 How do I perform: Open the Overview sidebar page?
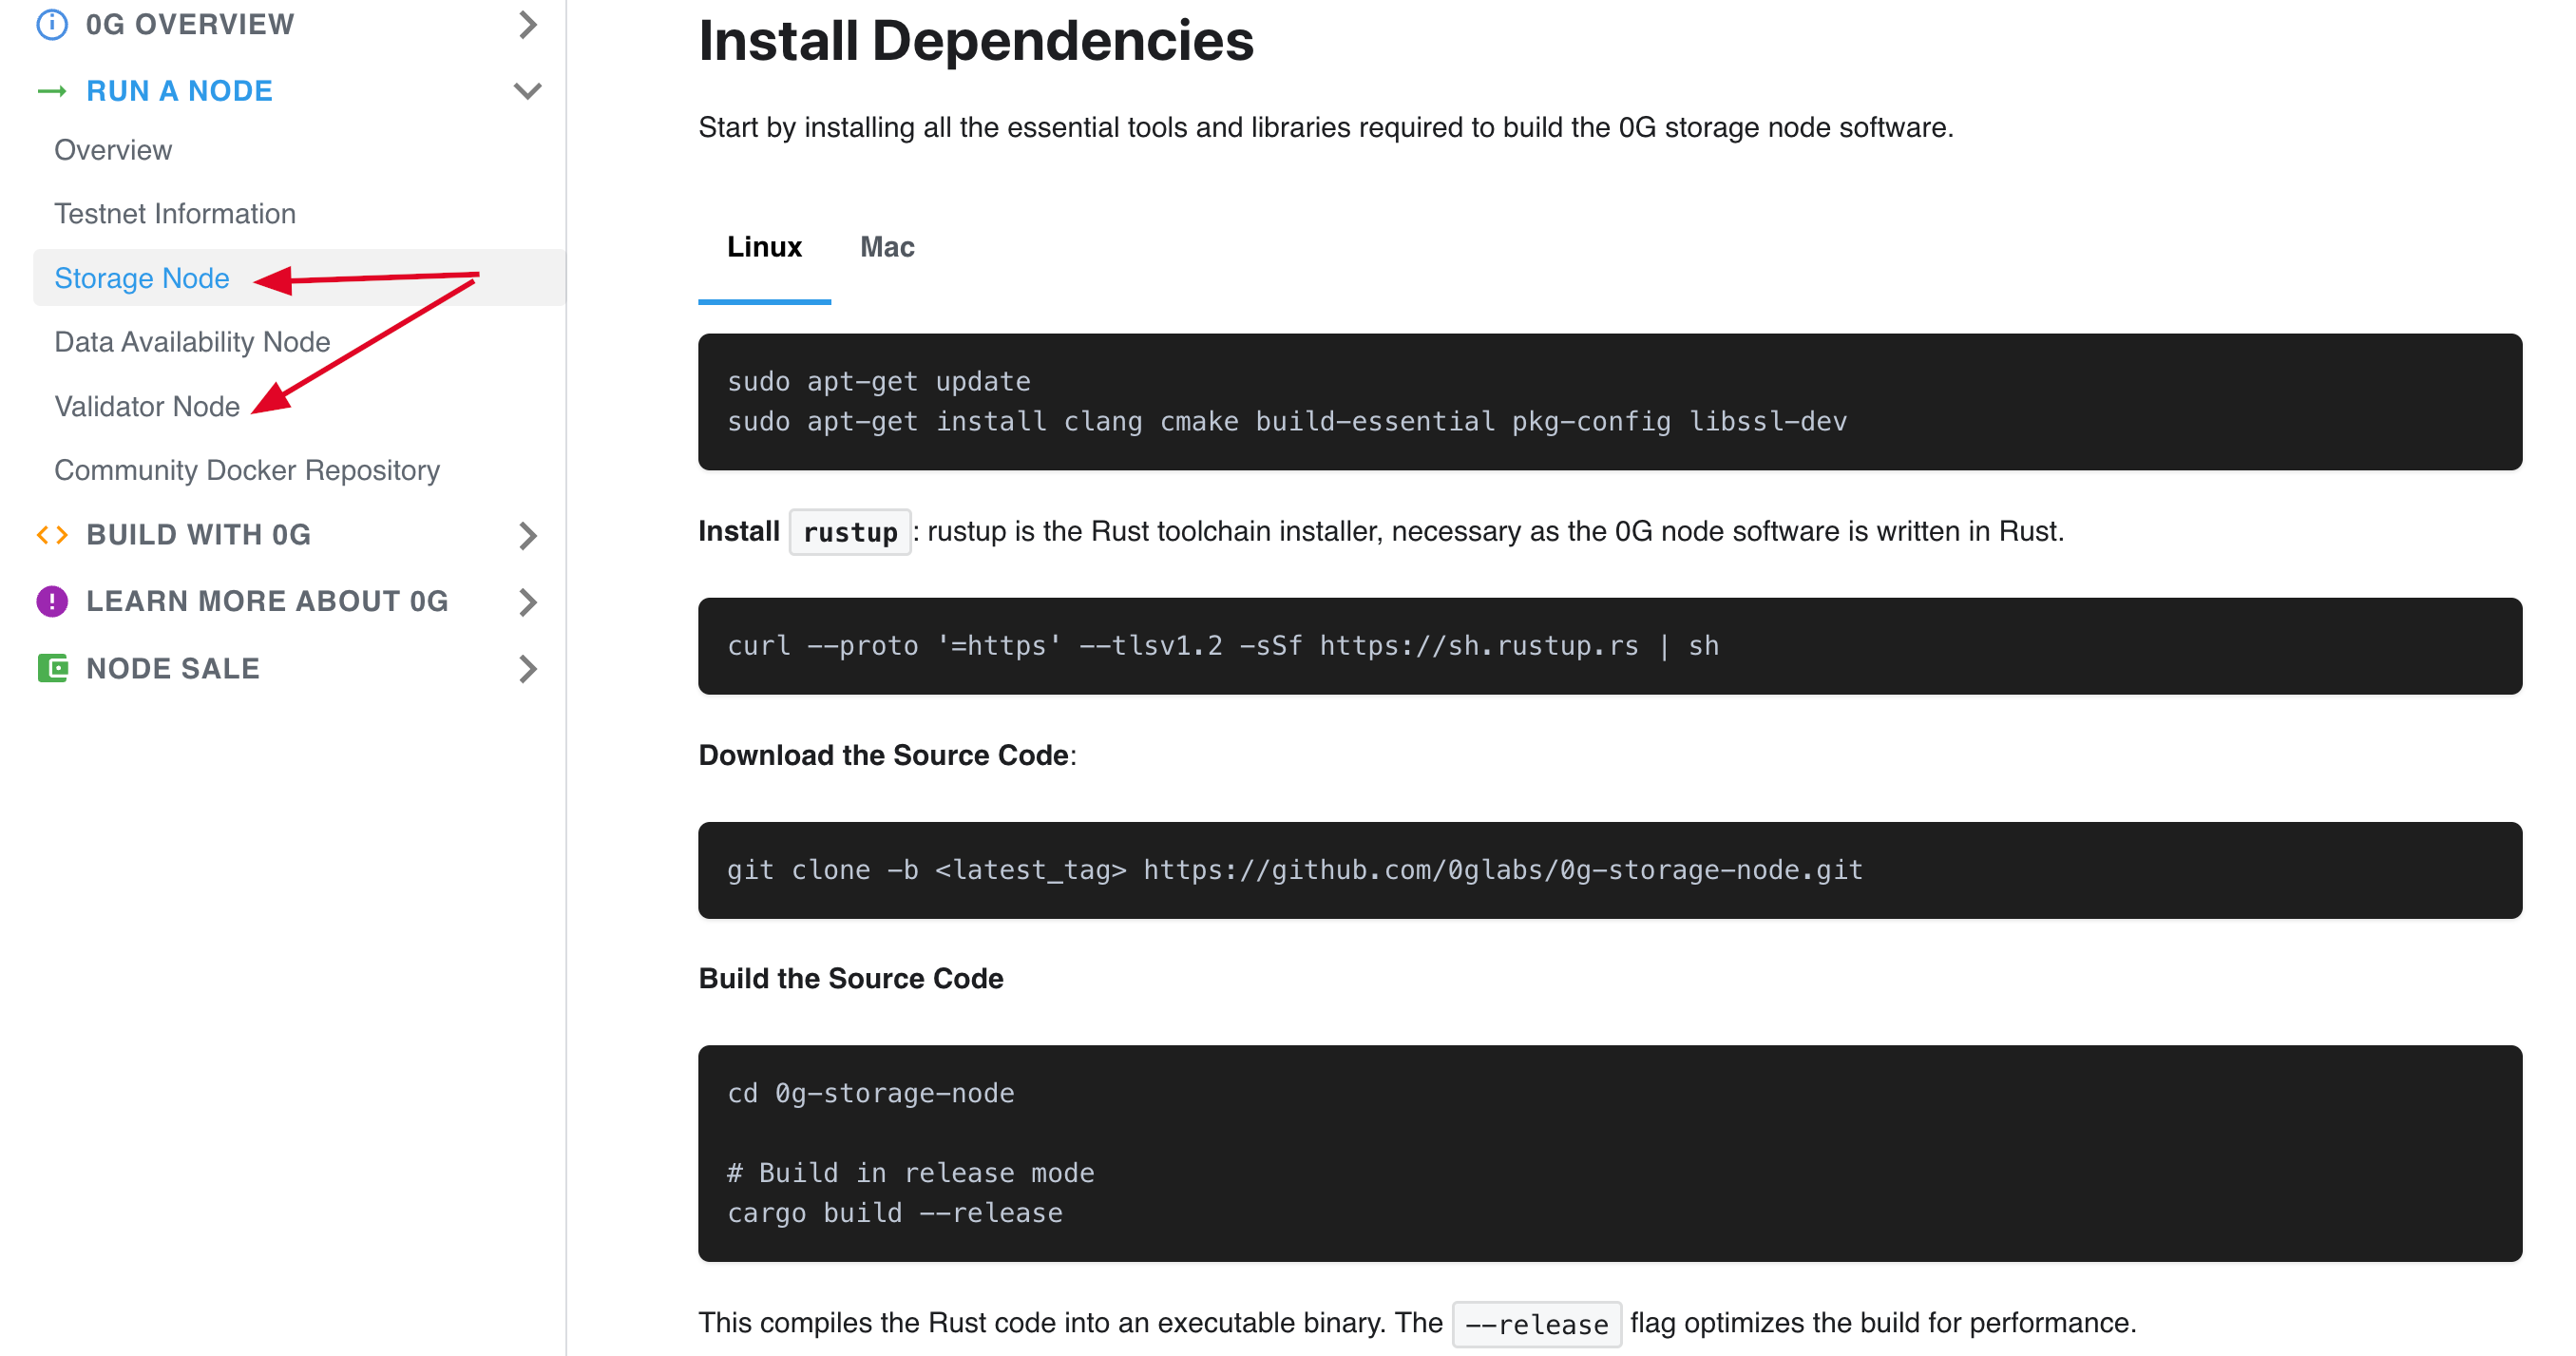click(113, 150)
